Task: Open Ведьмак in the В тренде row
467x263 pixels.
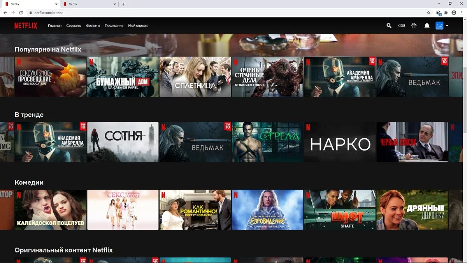Action: tap(195, 142)
